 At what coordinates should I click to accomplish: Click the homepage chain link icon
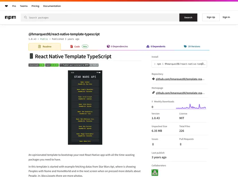pyautogui.click(x=153, y=93)
